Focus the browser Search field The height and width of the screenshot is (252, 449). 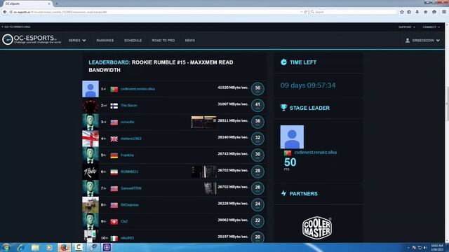coord(353,12)
